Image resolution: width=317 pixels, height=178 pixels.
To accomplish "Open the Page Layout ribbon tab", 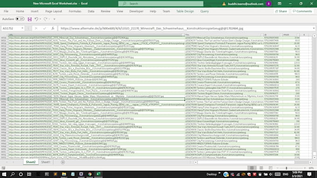I will [x=54, y=11].
